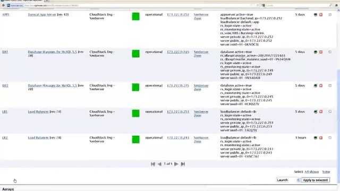This screenshot has width=340, height=191.
Task: Click the None selection link
Action: coord(326,172)
